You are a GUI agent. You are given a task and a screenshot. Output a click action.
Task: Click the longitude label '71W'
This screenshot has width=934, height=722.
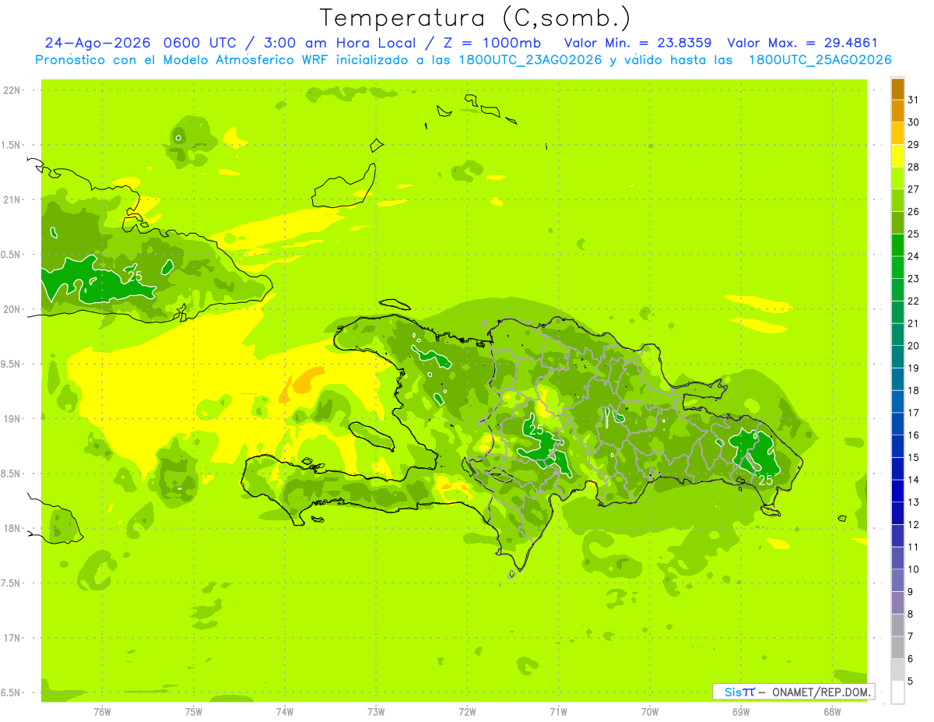558,712
